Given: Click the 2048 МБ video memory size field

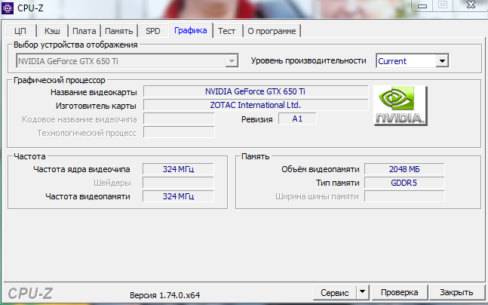Looking at the screenshot, I should point(404,169).
